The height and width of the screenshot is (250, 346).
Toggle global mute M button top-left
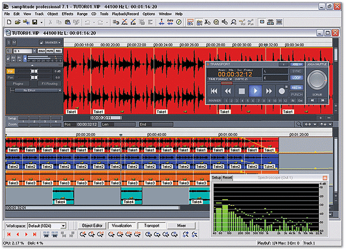tap(14, 42)
